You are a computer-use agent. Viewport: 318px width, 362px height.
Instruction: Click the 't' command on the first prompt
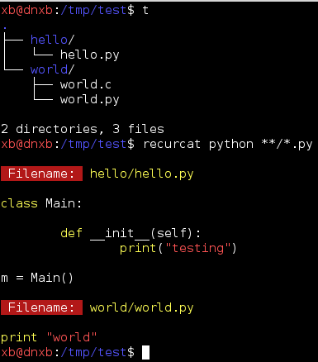tap(145, 10)
